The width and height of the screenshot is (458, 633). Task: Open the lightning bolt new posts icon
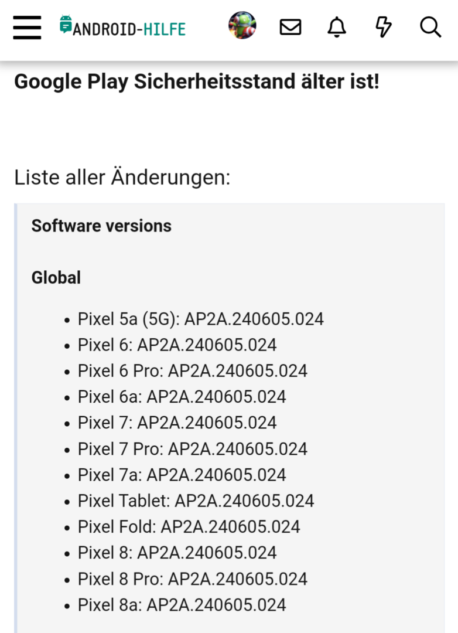[x=383, y=27]
